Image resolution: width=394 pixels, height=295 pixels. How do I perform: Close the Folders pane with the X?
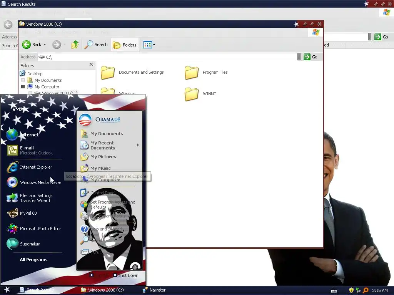pyautogui.click(x=91, y=65)
